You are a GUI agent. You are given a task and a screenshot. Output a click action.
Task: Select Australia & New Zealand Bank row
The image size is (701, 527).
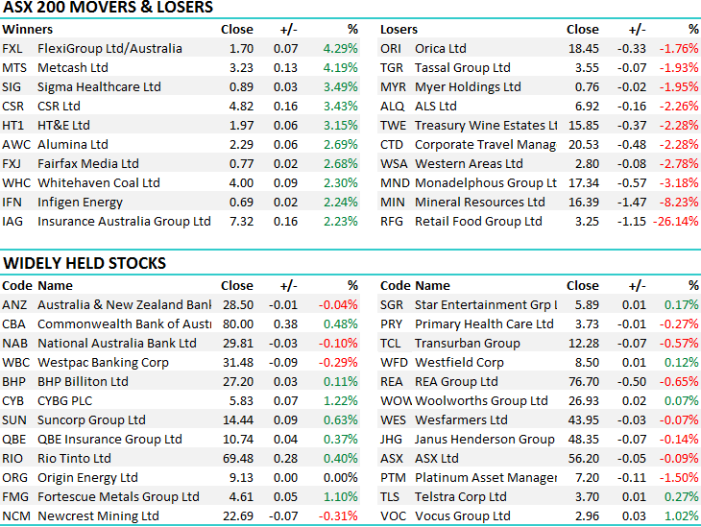tap(180, 305)
